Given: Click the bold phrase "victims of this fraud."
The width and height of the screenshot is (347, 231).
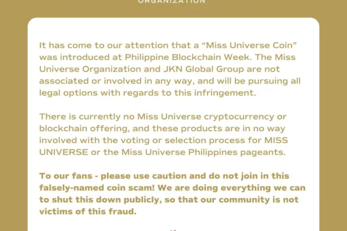Looking at the screenshot, I should click(88, 211).
